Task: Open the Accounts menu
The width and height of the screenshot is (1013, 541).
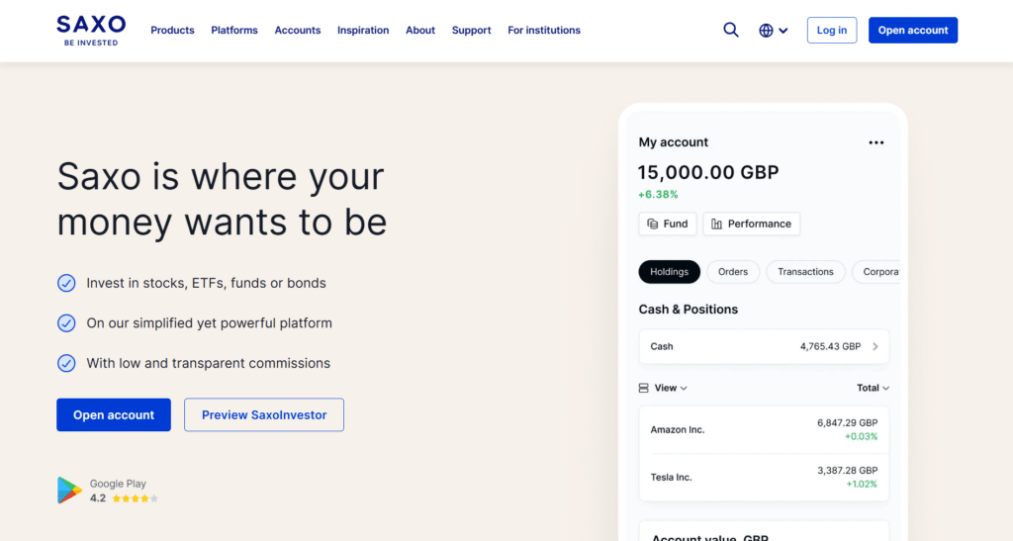Action: tap(297, 31)
